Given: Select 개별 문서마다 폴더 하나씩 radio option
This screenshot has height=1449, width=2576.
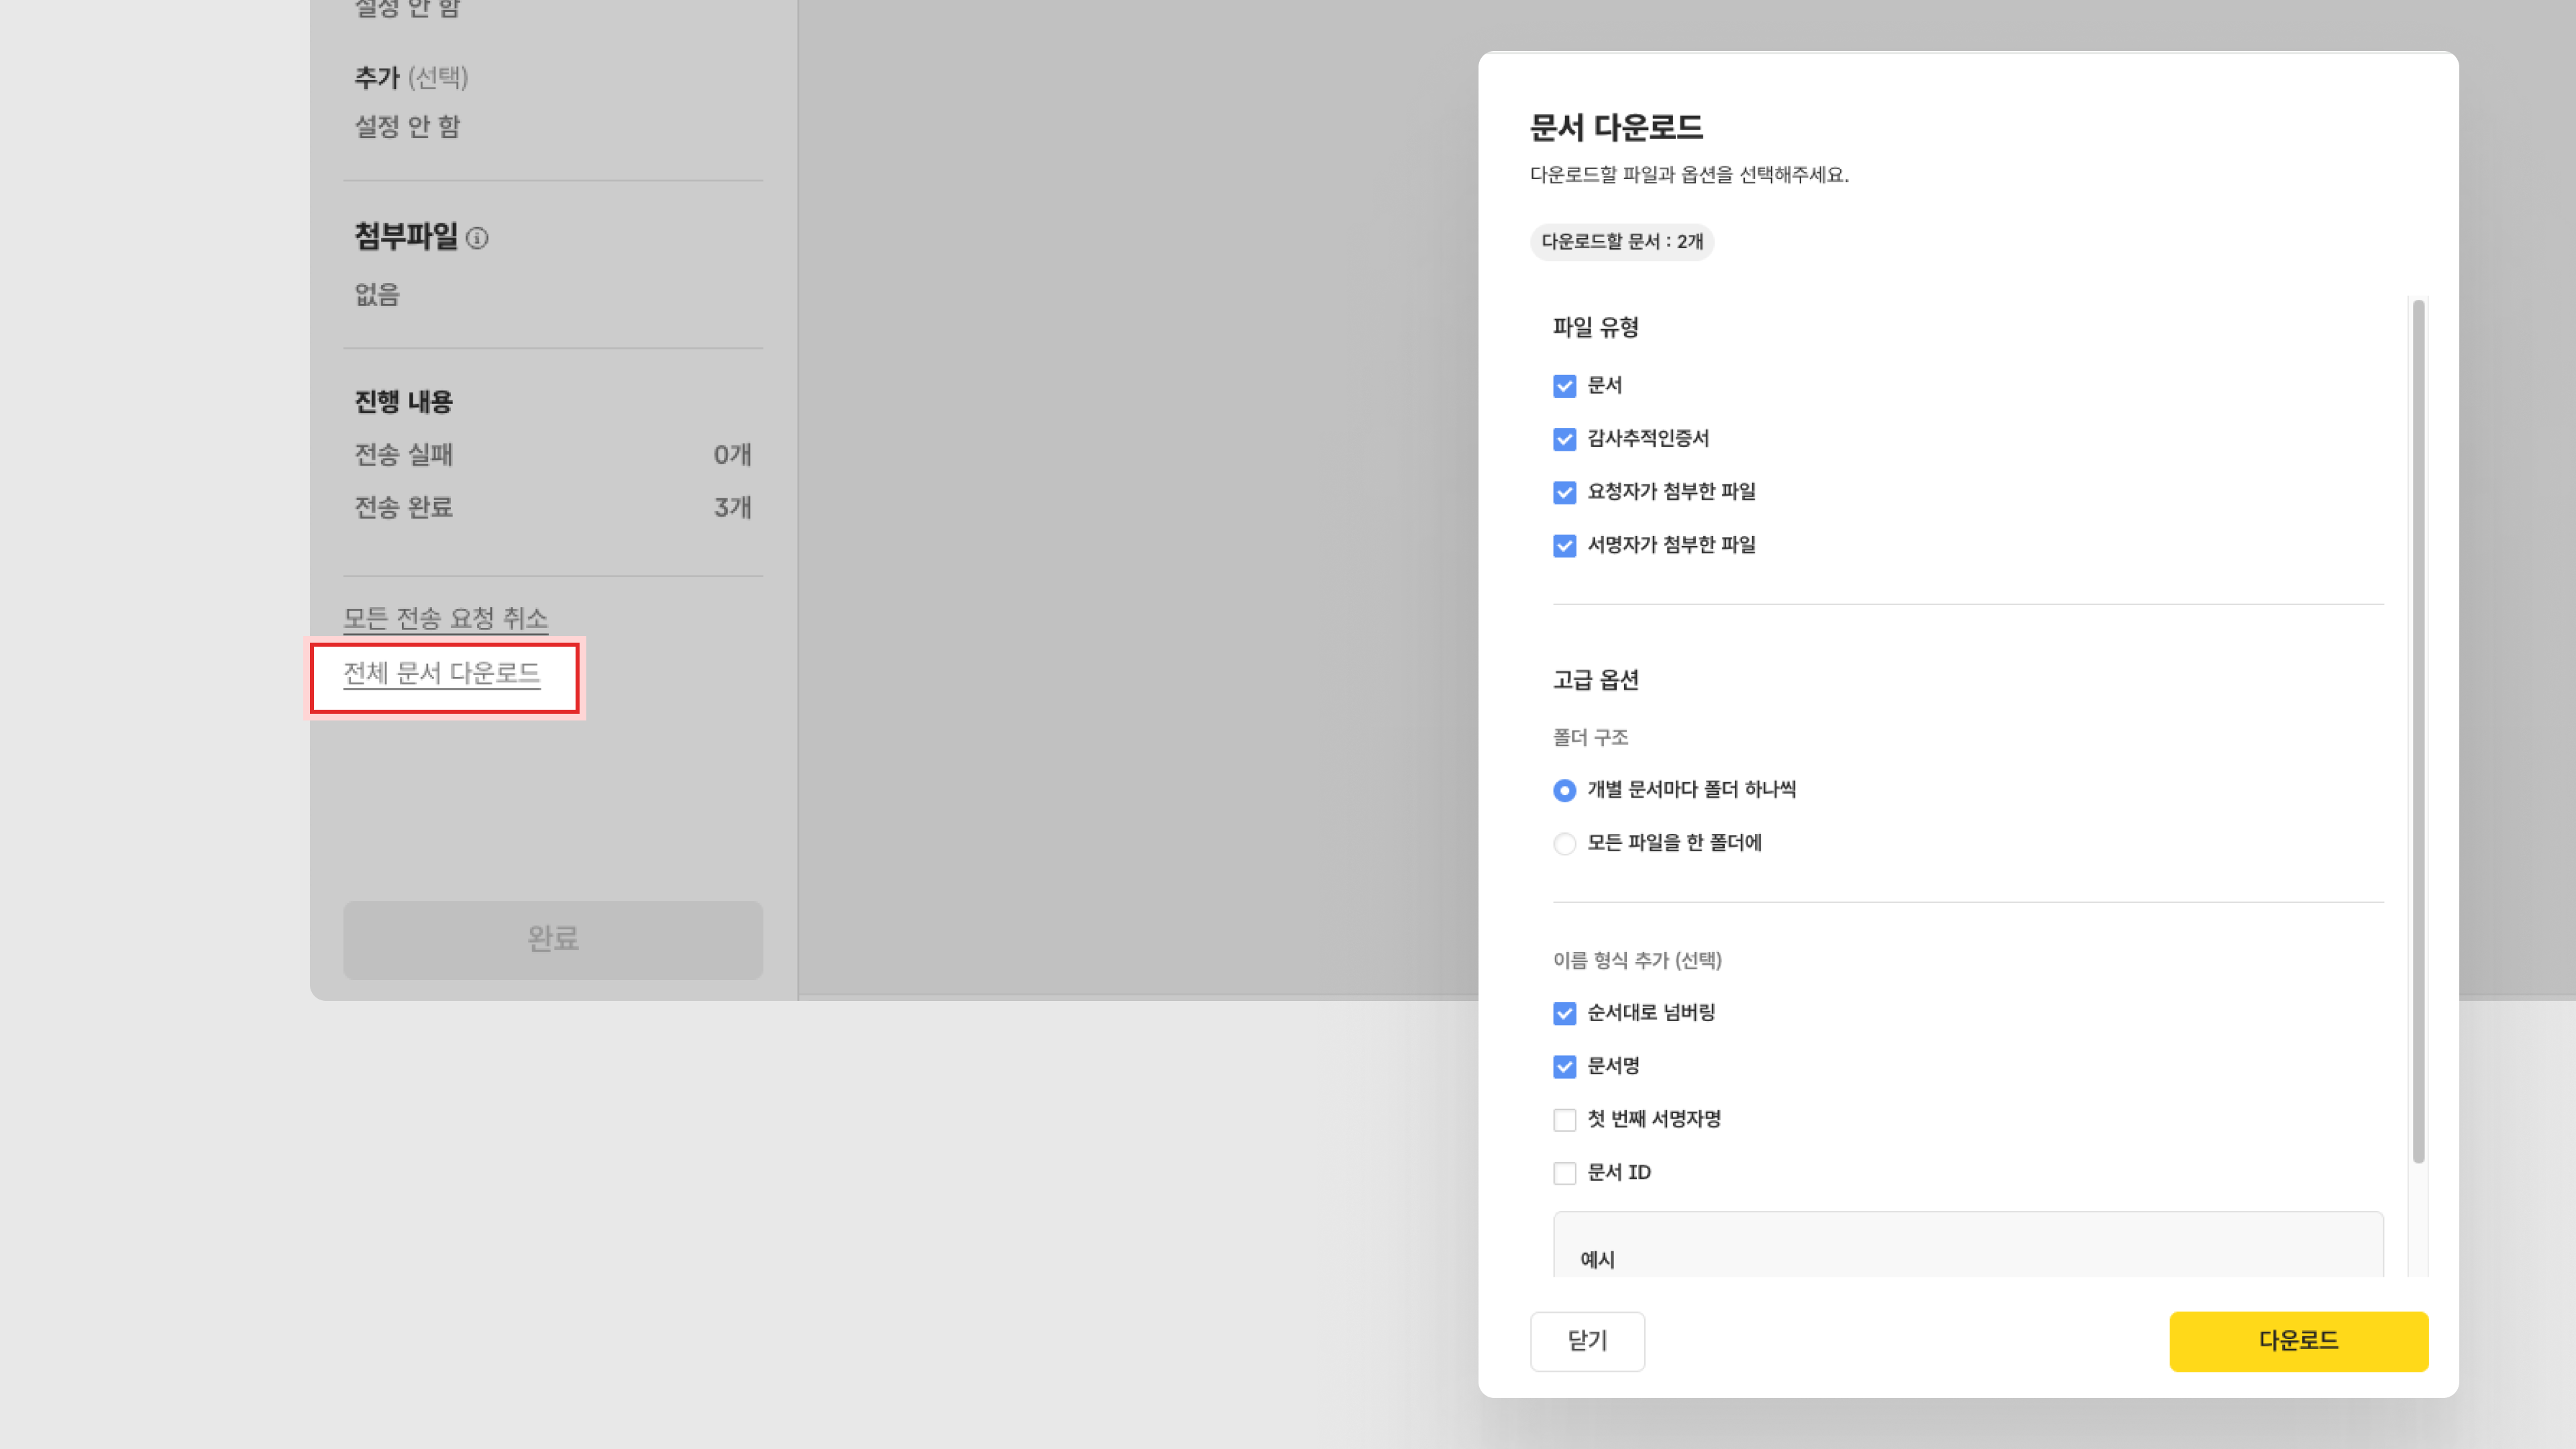Looking at the screenshot, I should [x=1564, y=790].
